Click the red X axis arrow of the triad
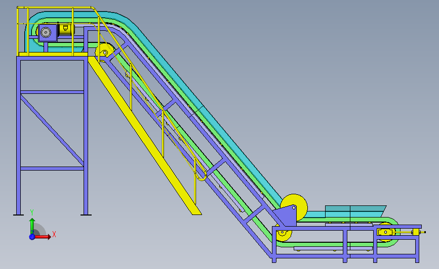439x269 pixels. click(x=43, y=237)
